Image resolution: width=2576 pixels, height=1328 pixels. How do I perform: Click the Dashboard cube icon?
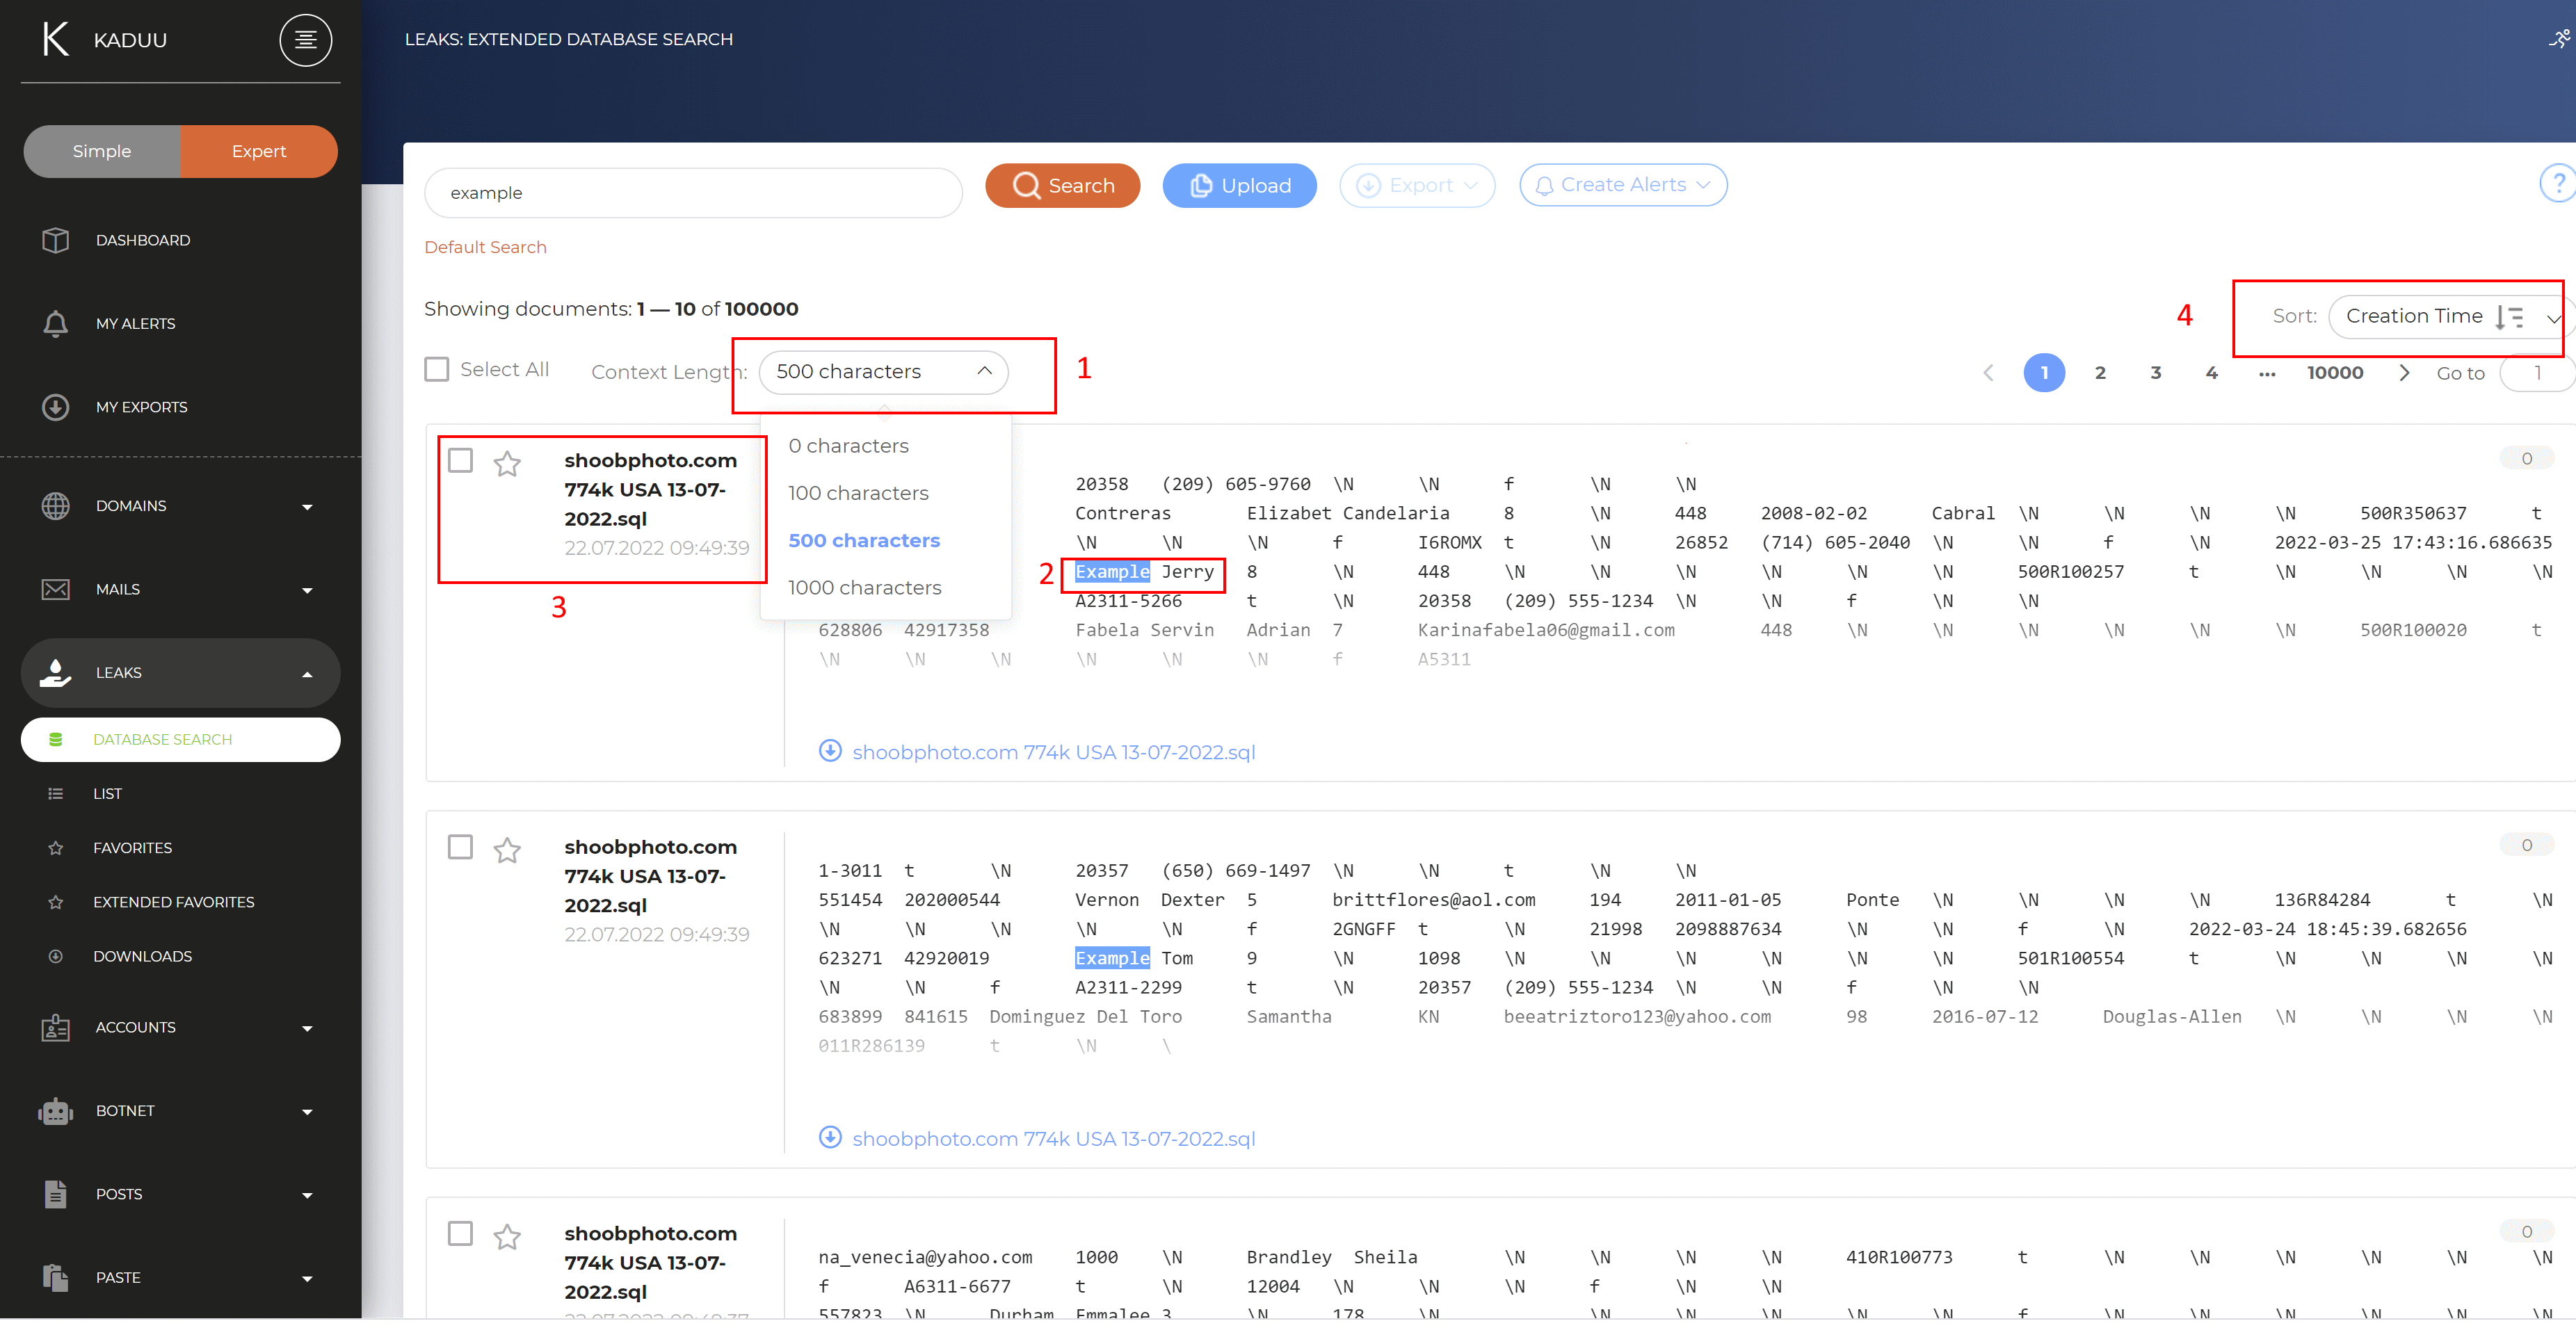55,240
